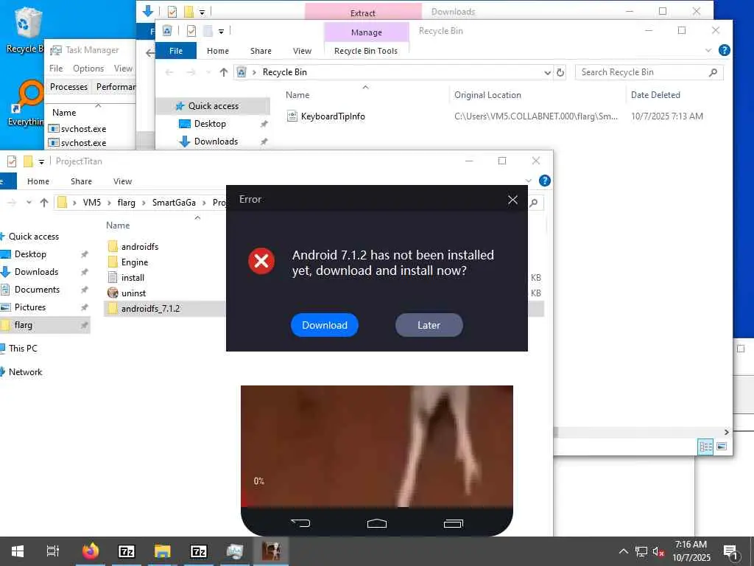The height and width of the screenshot is (566, 754).
Task: Sort by Date Deleted column
Action: click(655, 95)
